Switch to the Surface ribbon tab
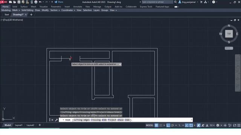 [24, 7]
